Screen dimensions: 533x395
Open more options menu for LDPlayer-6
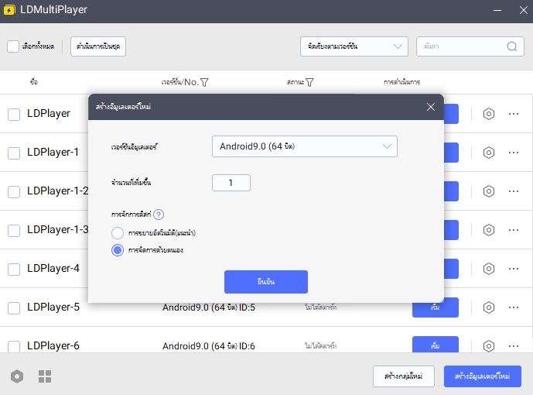tap(514, 345)
